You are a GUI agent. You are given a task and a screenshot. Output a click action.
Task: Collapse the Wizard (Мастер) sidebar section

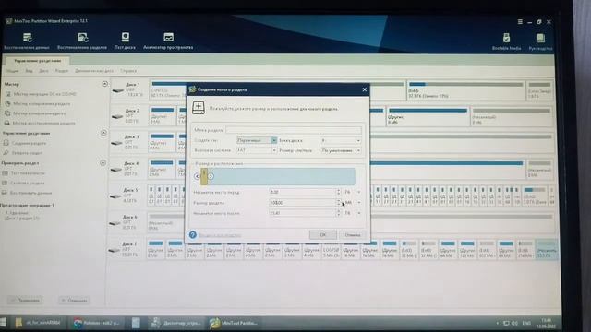coord(104,84)
